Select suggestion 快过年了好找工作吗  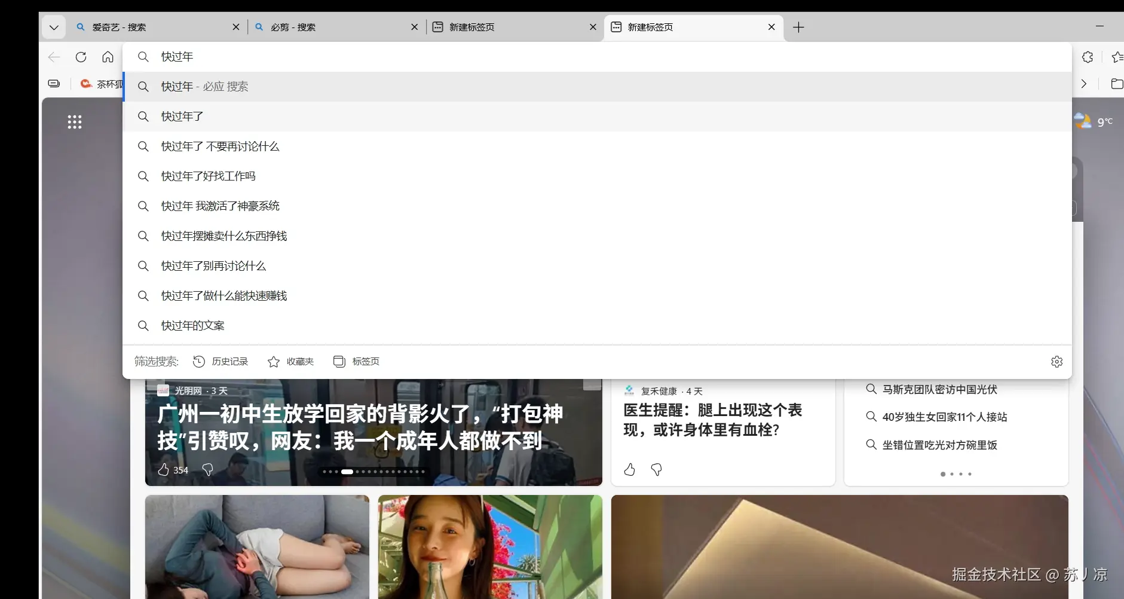coord(597,176)
